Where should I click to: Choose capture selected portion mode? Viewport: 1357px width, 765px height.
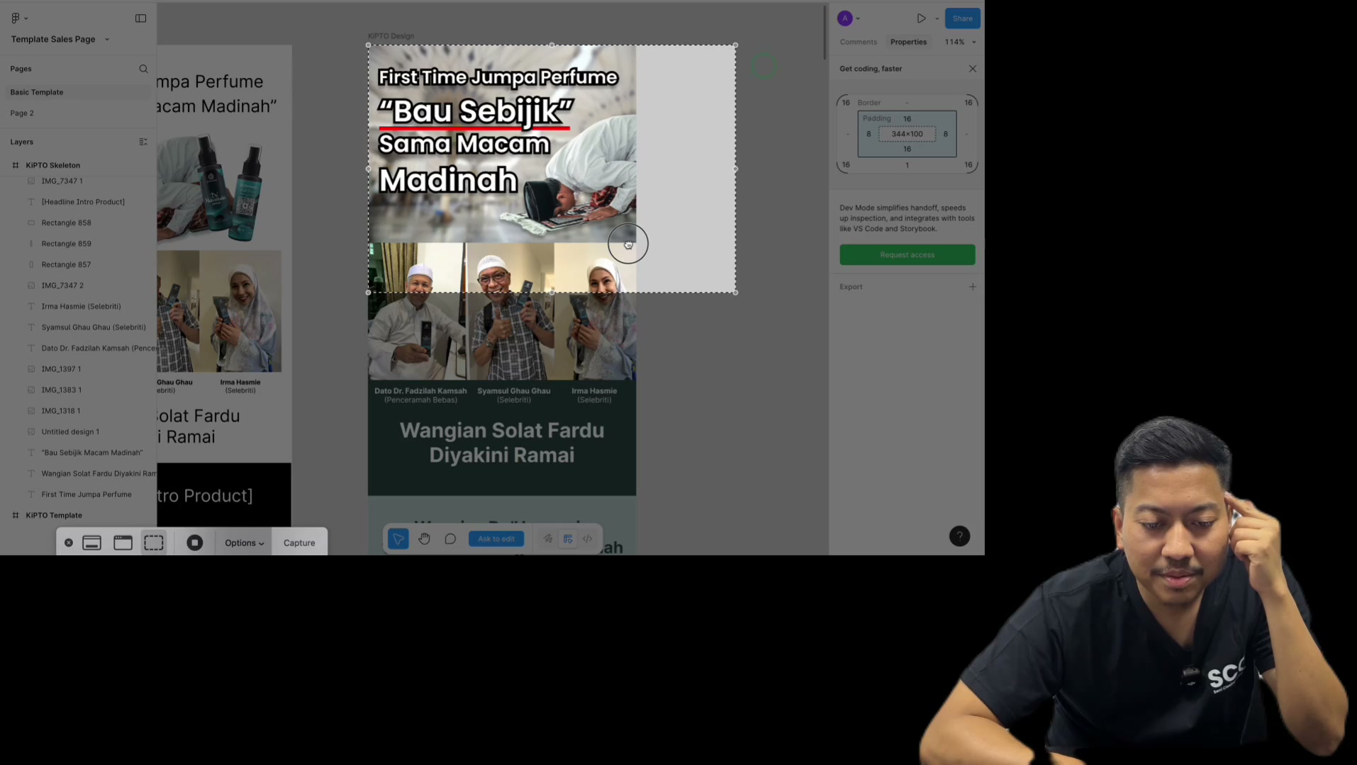(x=154, y=543)
